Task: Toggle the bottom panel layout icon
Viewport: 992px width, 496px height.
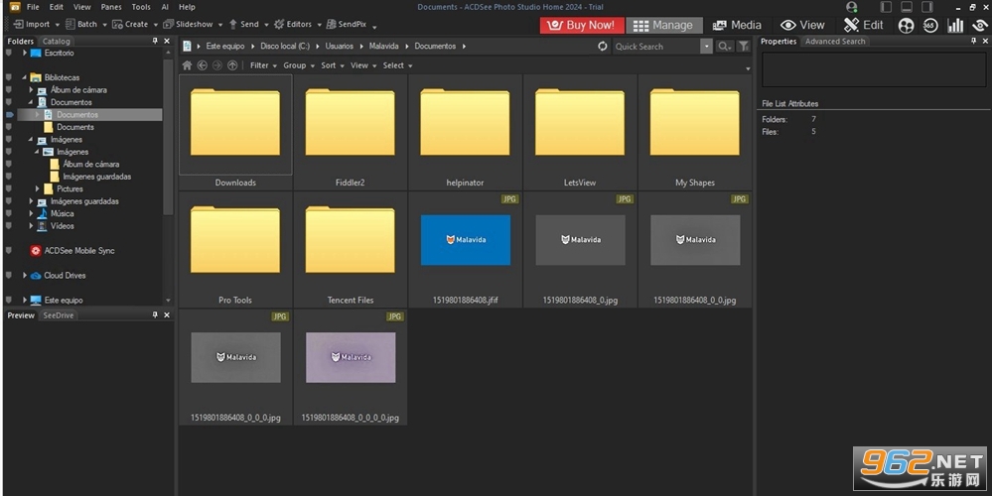Action: point(907,7)
